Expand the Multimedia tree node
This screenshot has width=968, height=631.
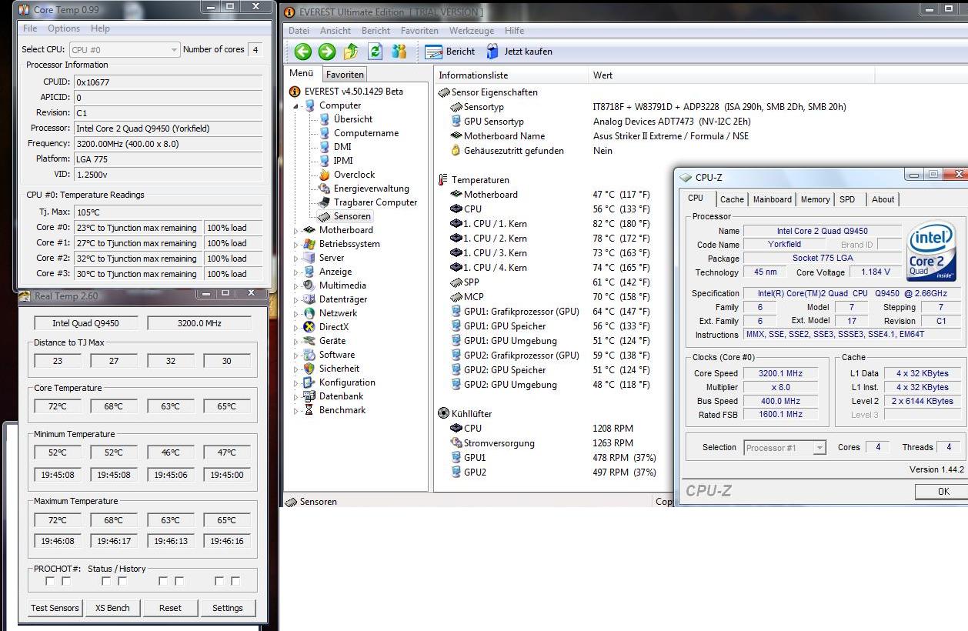pyautogui.click(x=296, y=285)
